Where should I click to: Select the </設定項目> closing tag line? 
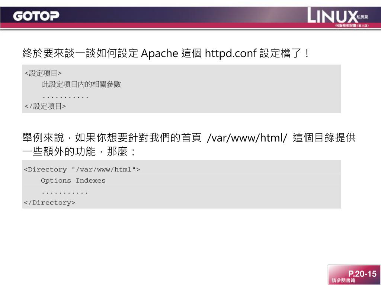click(x=45, y=106)
